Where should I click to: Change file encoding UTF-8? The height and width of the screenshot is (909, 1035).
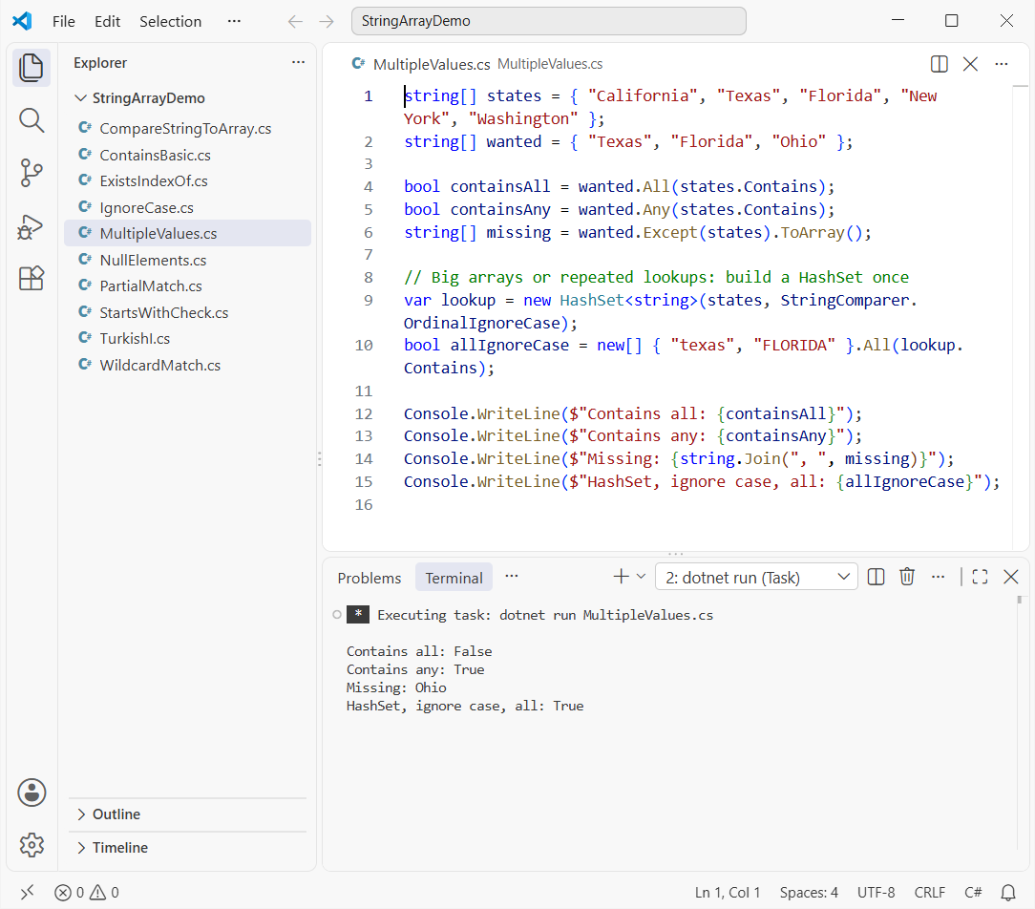(876, 893)
